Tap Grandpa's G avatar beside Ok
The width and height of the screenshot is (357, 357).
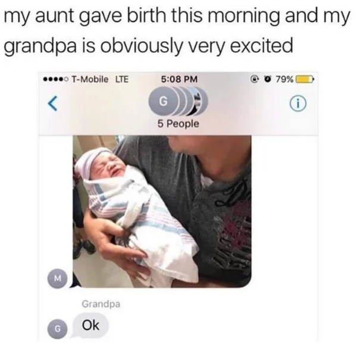[58, 329]
